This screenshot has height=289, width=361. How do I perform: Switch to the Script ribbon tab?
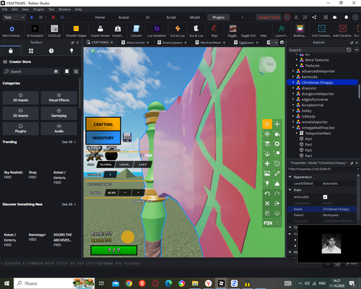click(x=171, y=17)
